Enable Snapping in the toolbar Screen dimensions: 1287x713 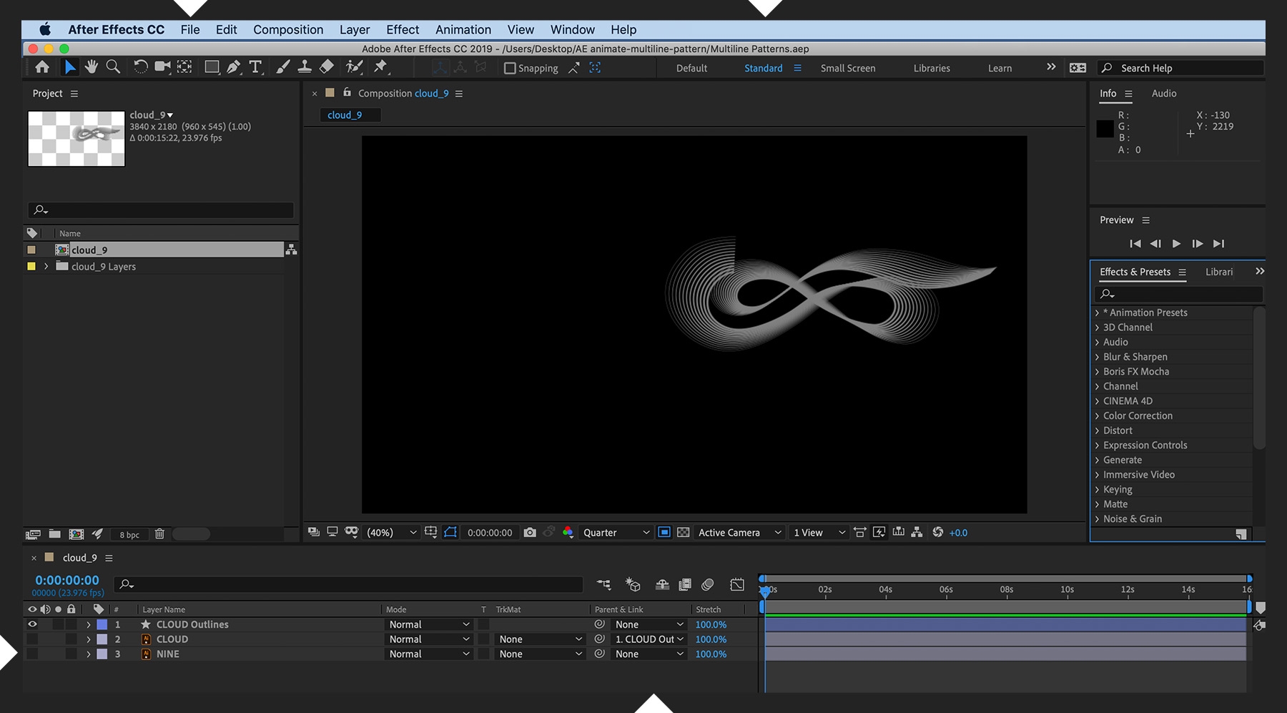click(509, 67)
